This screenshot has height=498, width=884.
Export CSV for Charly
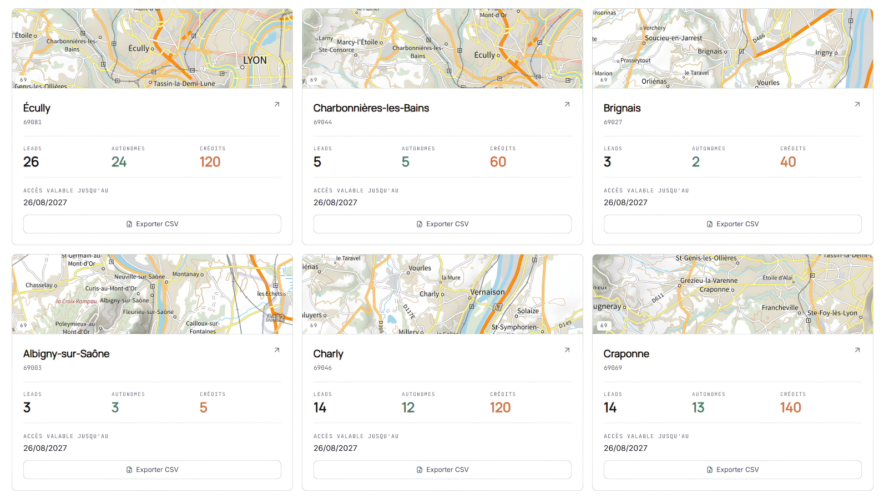(442, 470)
